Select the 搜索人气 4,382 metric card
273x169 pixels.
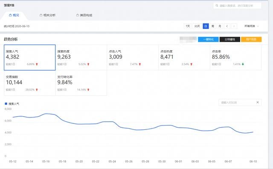pyautogui.click(x=30, y=57)
